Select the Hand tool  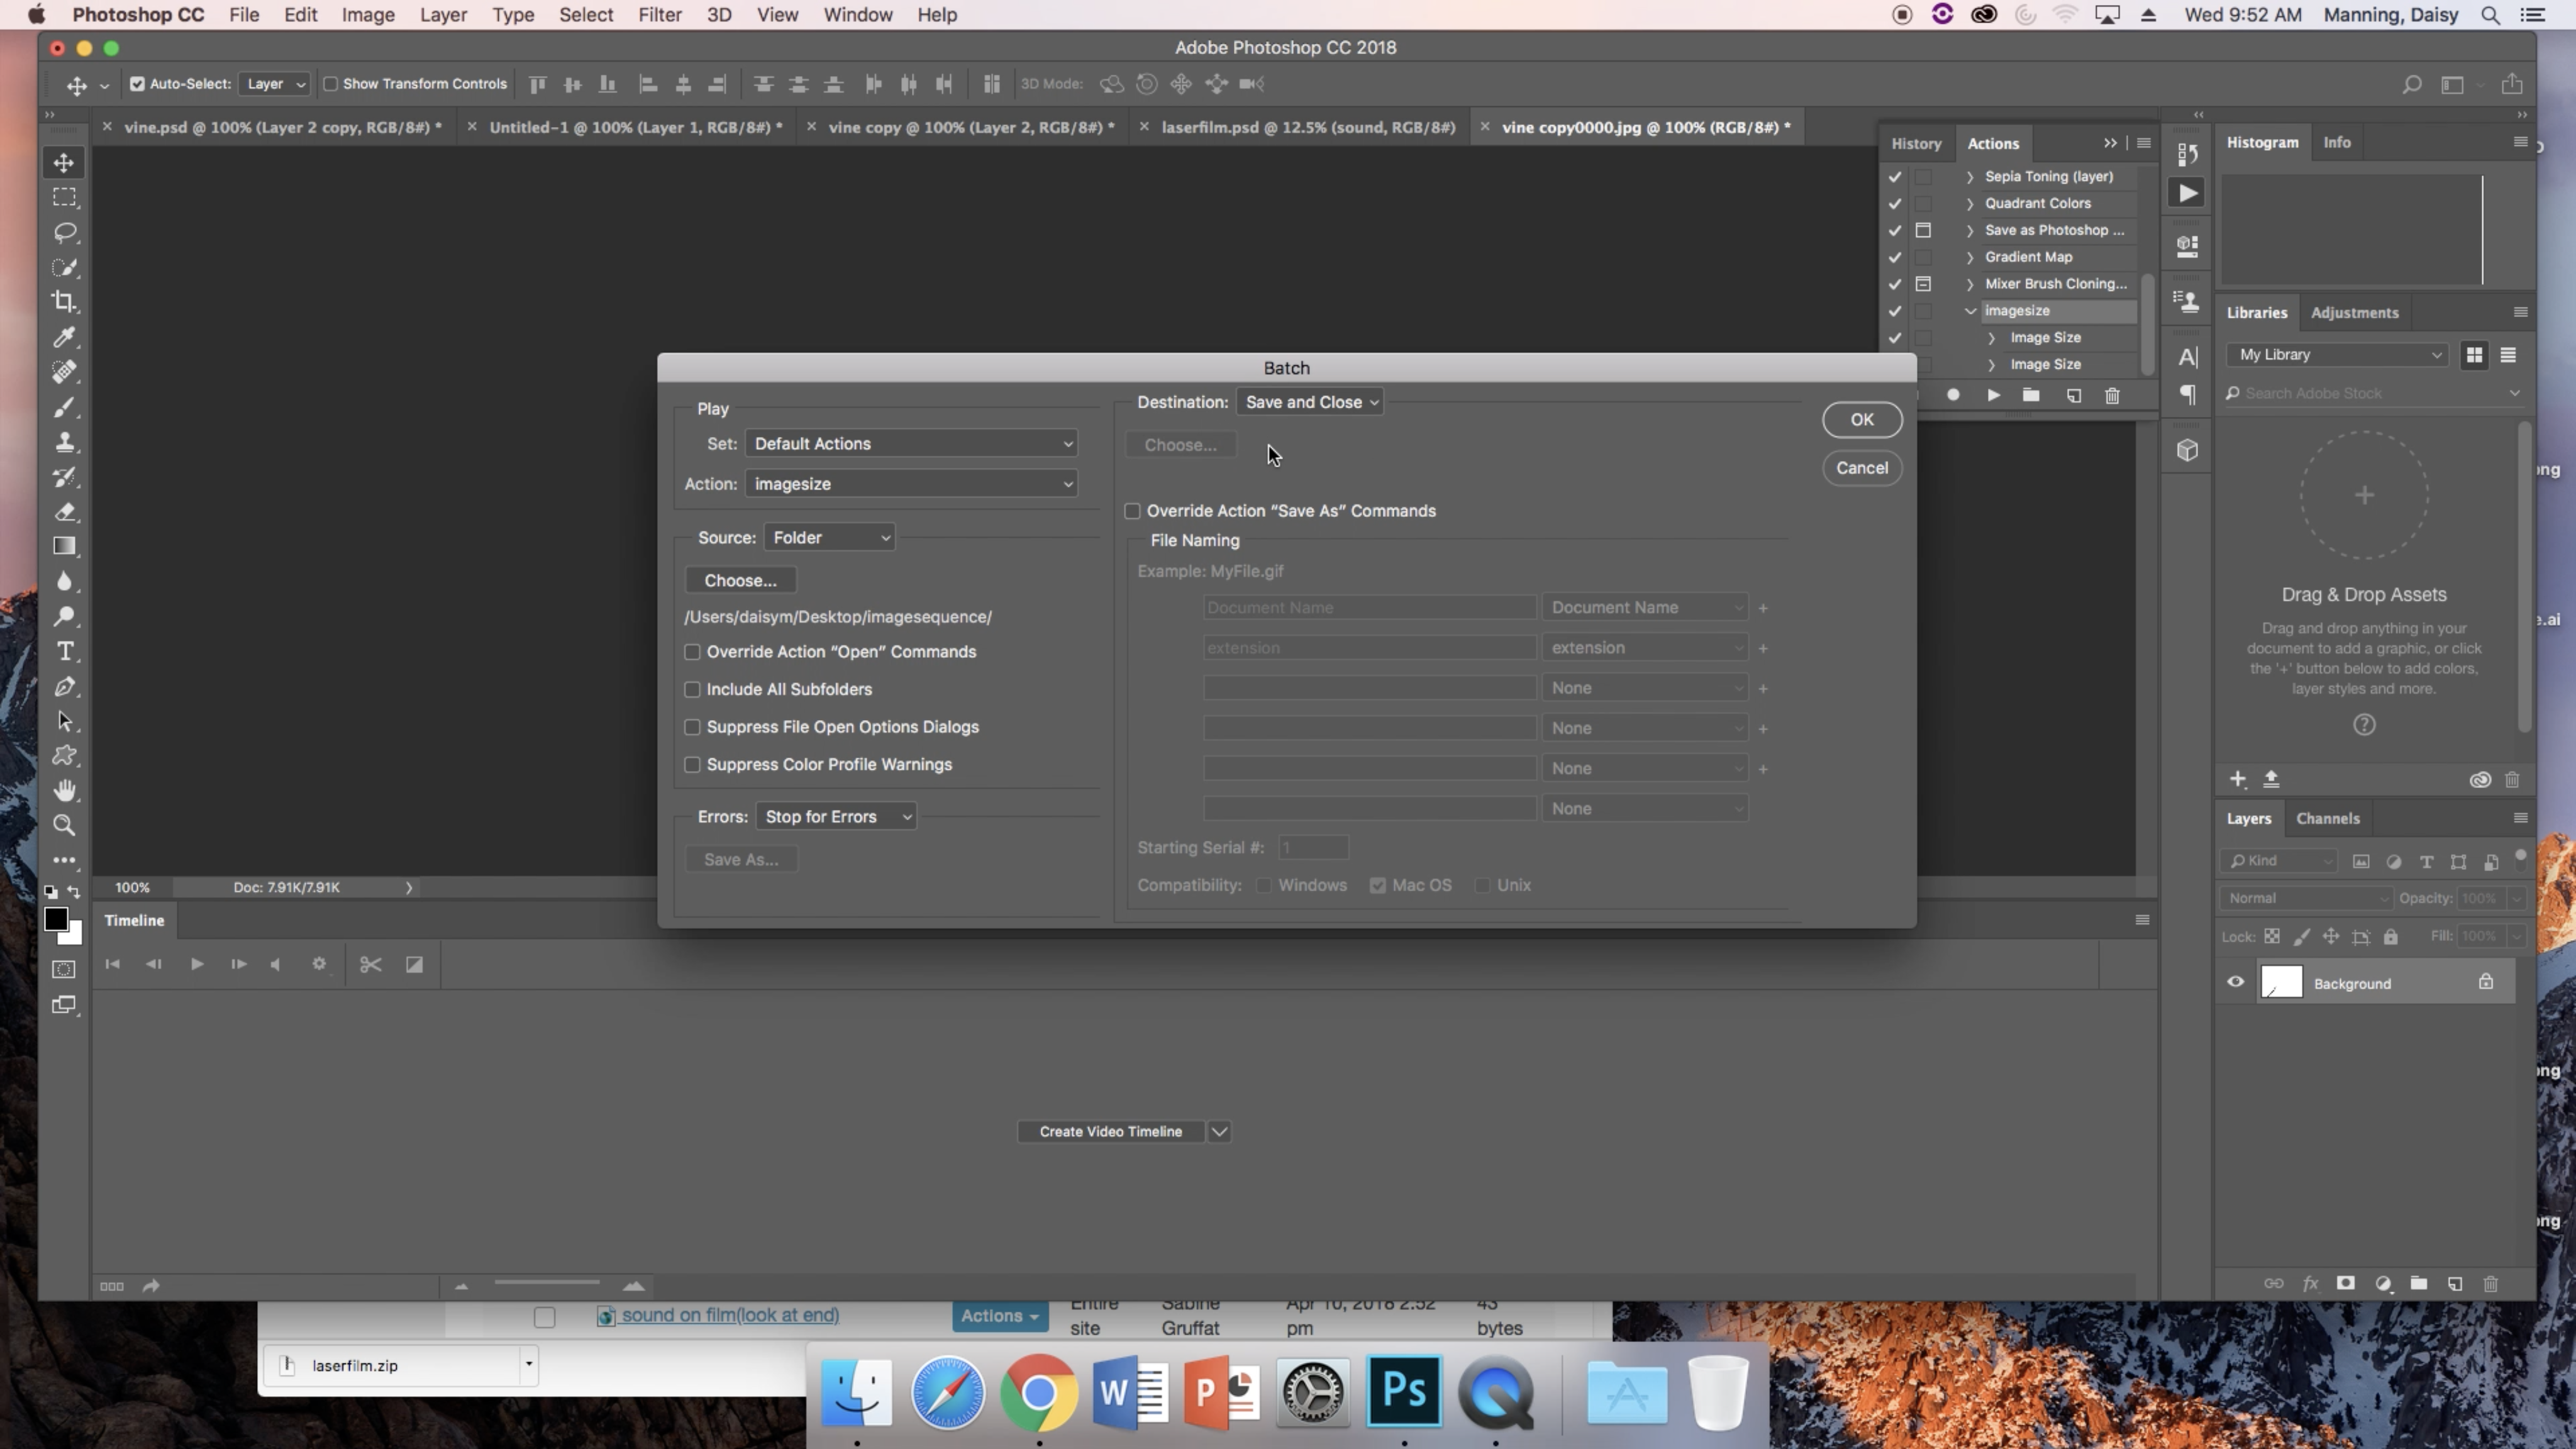64,790
